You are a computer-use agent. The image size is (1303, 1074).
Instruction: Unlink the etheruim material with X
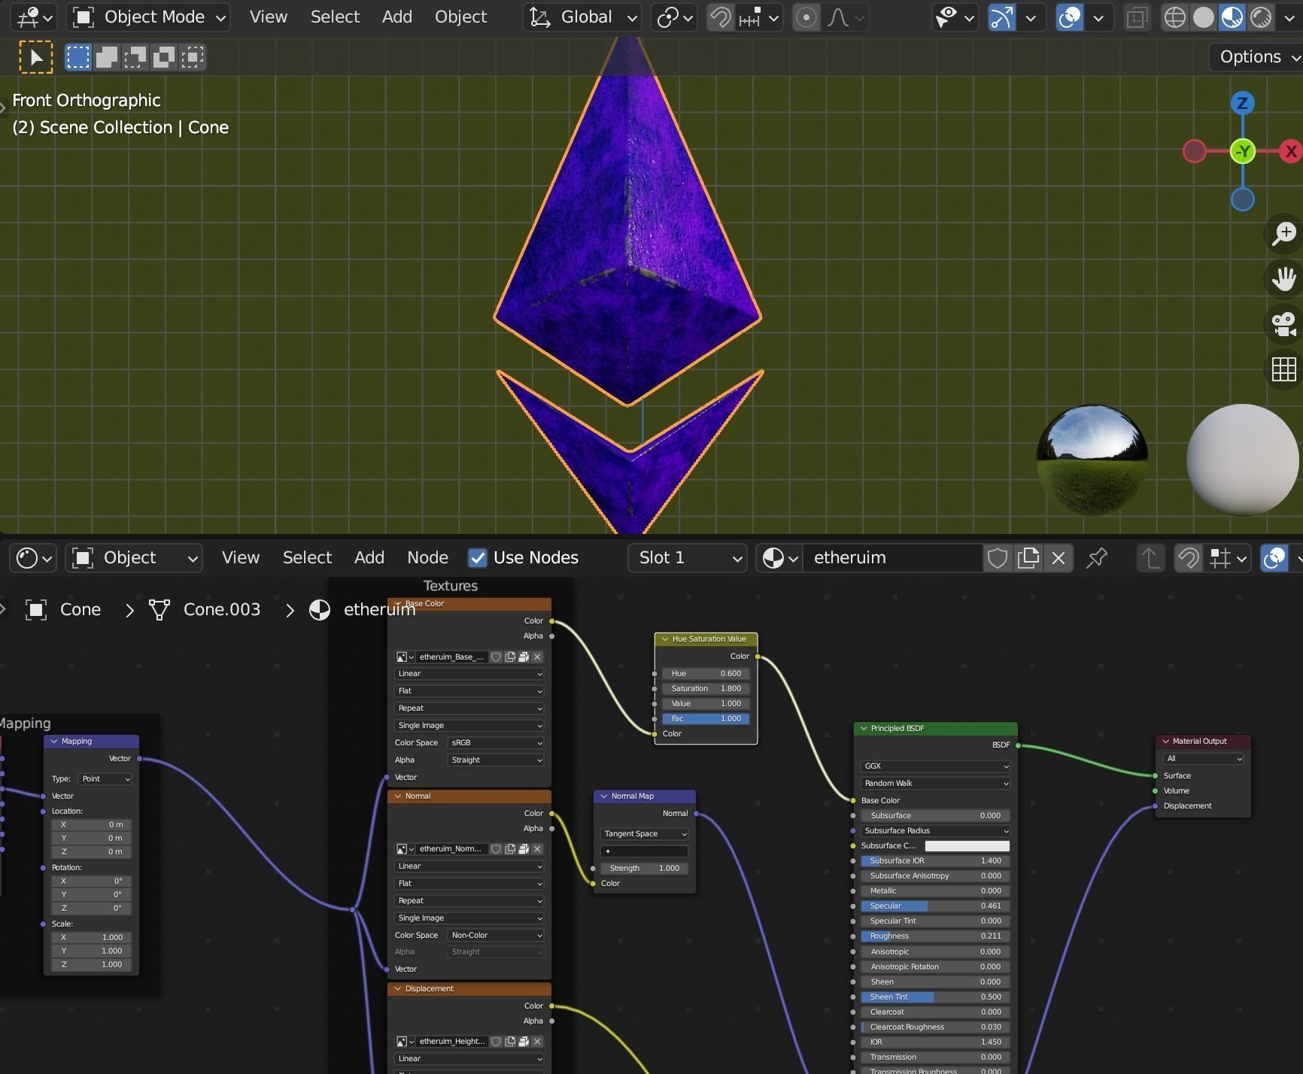point(1058,558)
